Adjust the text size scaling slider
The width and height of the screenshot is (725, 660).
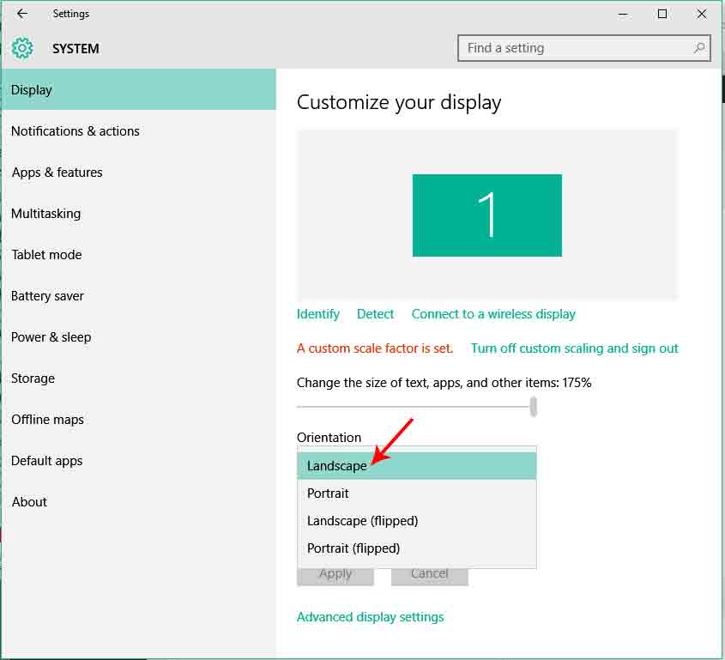pos(534,405)
